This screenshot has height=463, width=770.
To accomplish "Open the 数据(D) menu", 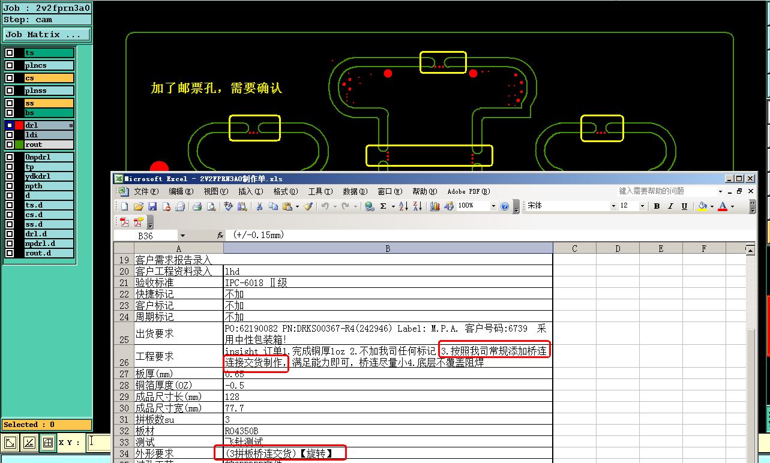I will coord(355,191).
